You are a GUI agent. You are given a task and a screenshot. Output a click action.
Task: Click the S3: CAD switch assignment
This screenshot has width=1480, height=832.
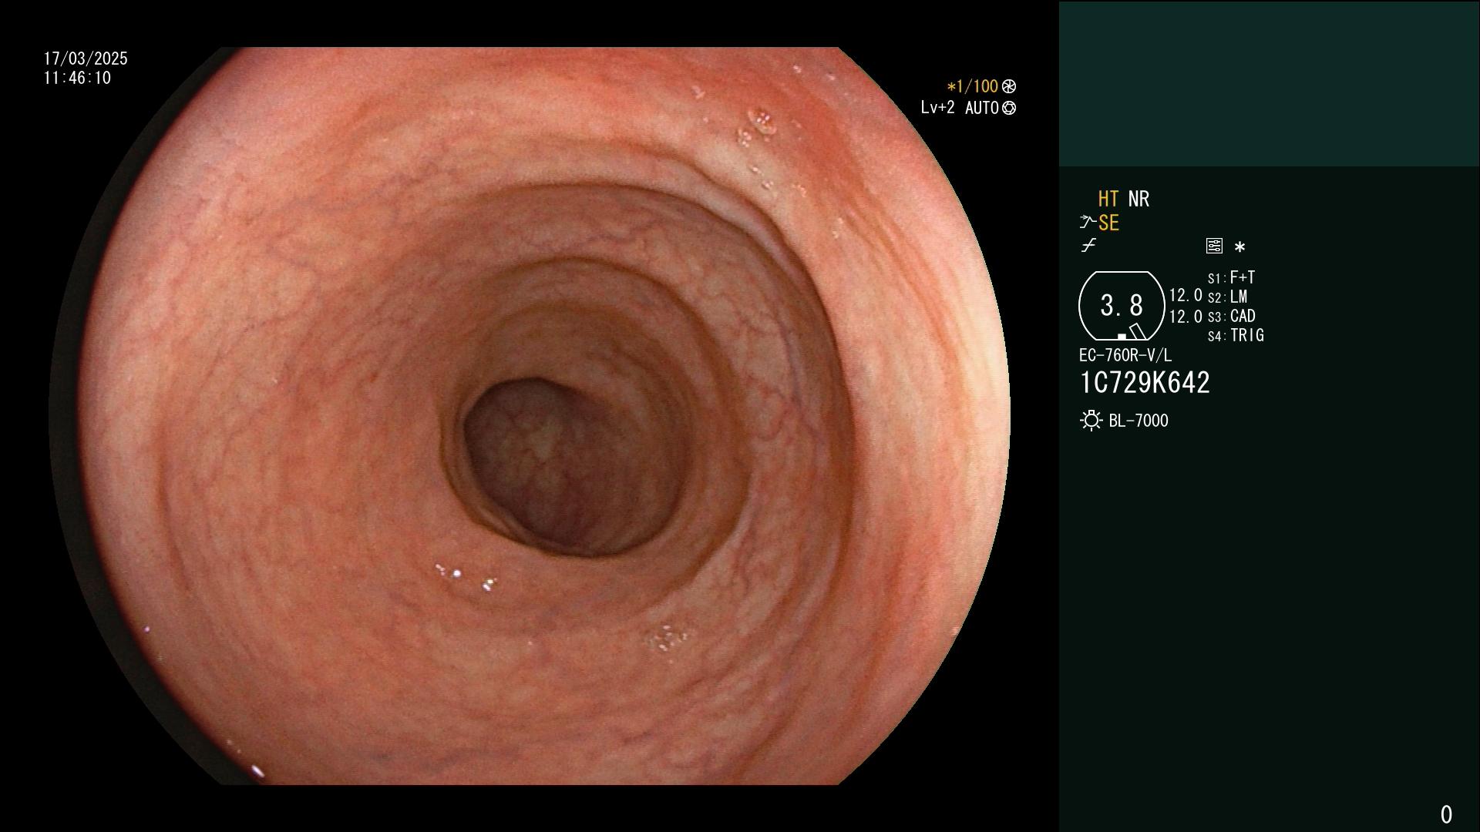[x=1231, y=316]
